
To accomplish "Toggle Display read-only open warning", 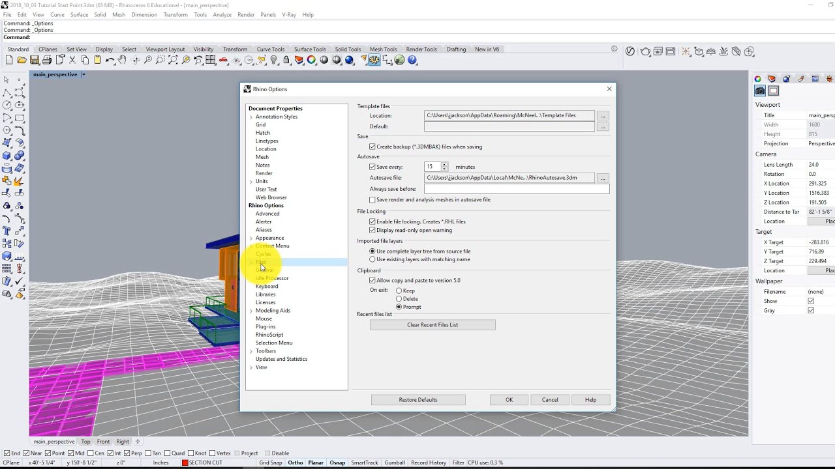I will click(x=372, y=230).
